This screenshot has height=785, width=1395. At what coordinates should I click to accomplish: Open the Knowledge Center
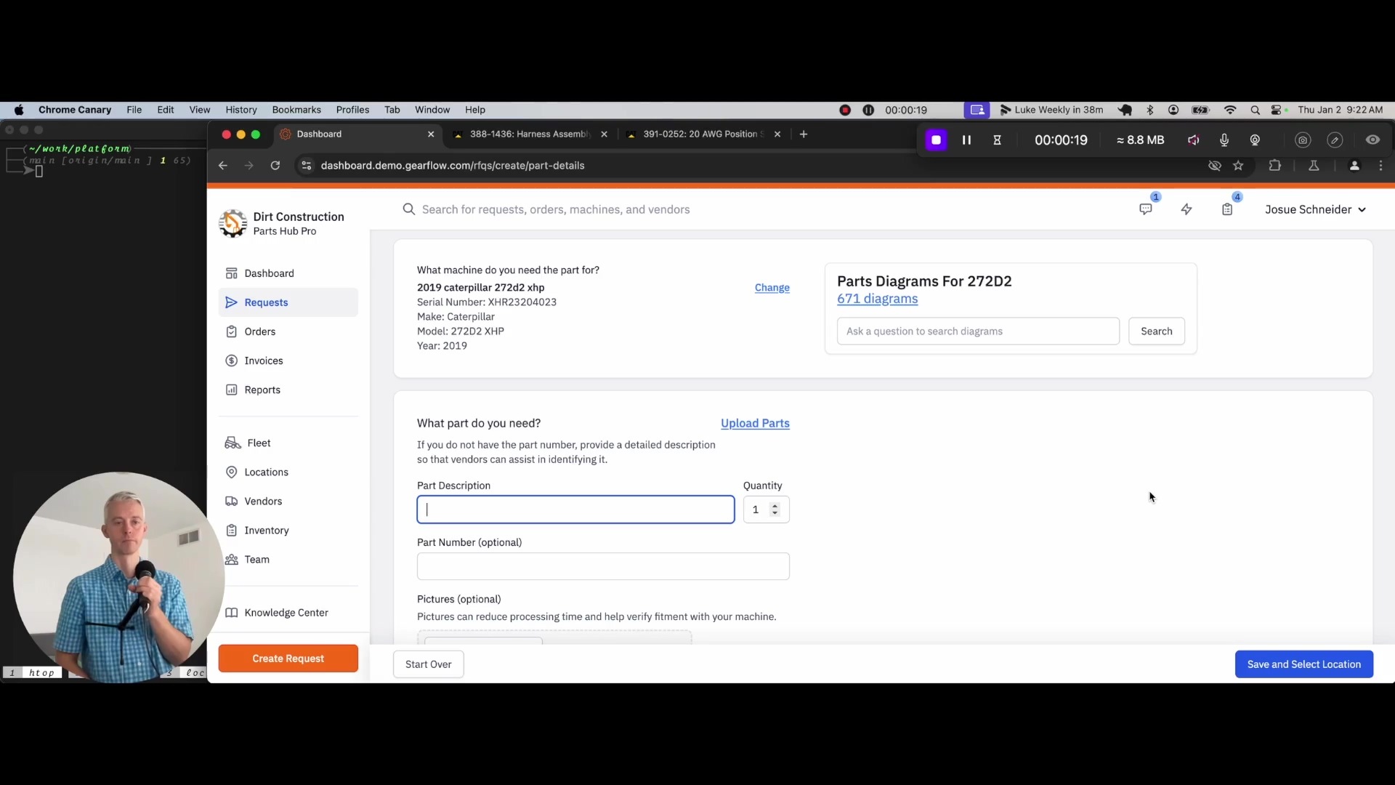[286, 613]
